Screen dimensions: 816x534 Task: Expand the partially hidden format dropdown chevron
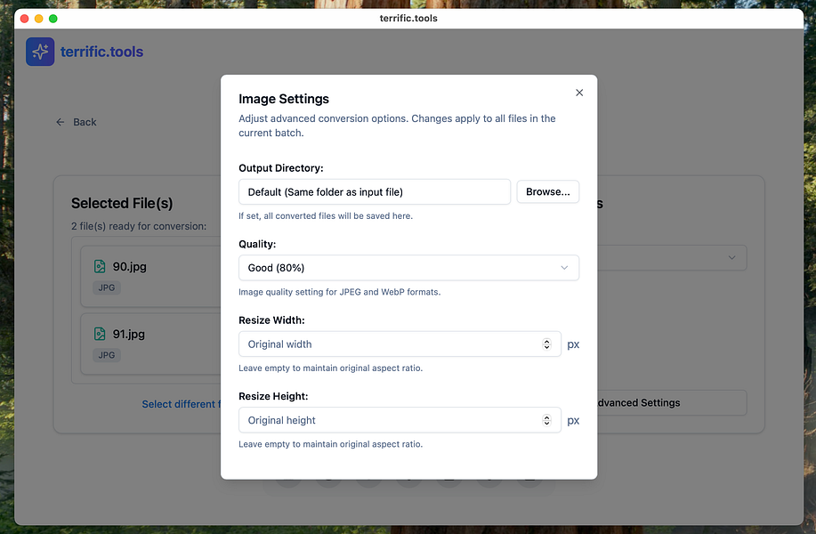tap(731, 258)
